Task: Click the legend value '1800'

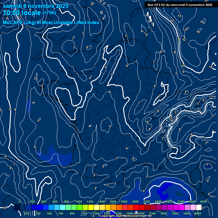Action: tap(124, 202)
